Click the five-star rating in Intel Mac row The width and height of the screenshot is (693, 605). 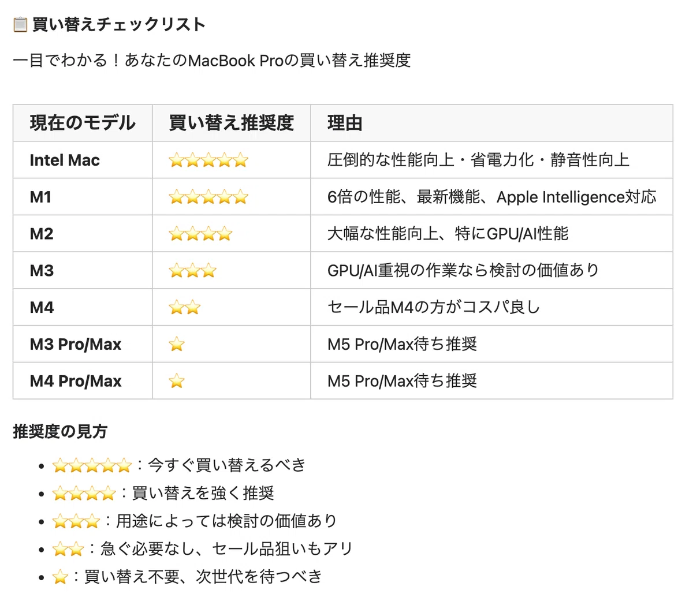click(x=208, y=160)
